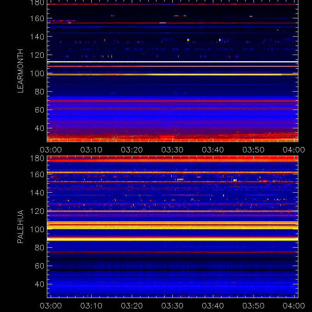The image size is (312, 312).
Task: Click 03:00 time label under Palehua plot
Action: tap(51, 306)
